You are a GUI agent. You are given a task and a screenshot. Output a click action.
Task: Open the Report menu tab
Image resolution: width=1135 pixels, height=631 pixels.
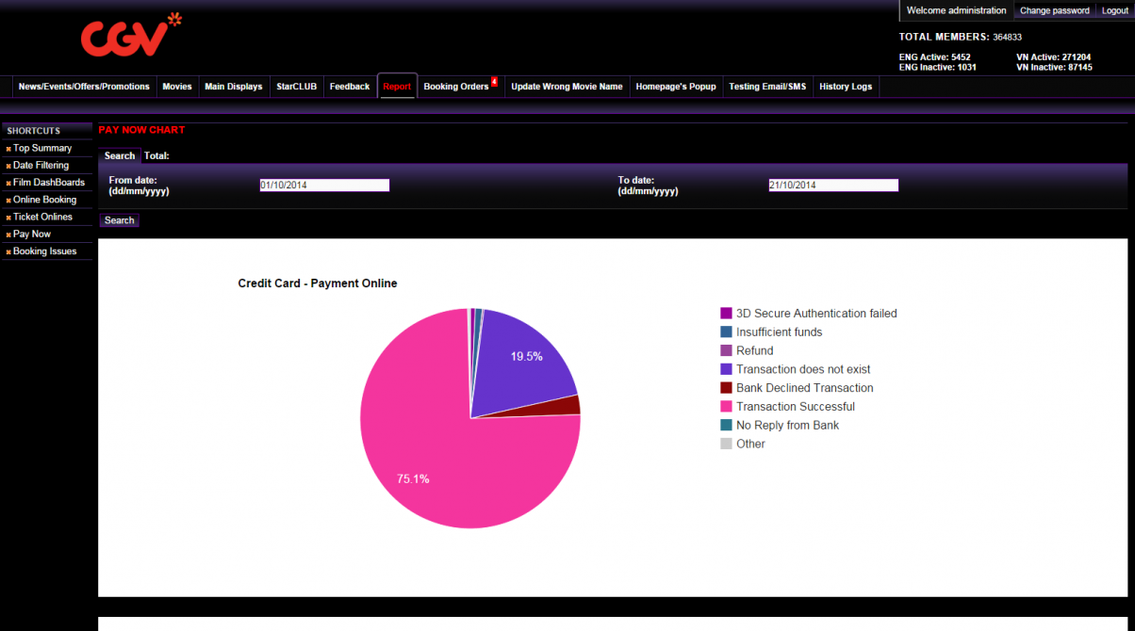tap(397, 87)
